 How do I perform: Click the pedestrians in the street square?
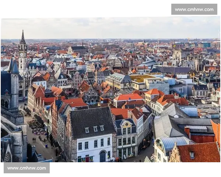[x=34, y=139]
